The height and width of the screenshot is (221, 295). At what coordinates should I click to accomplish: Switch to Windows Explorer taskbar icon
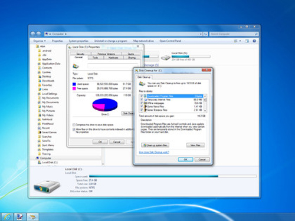(x=32, y=217)
